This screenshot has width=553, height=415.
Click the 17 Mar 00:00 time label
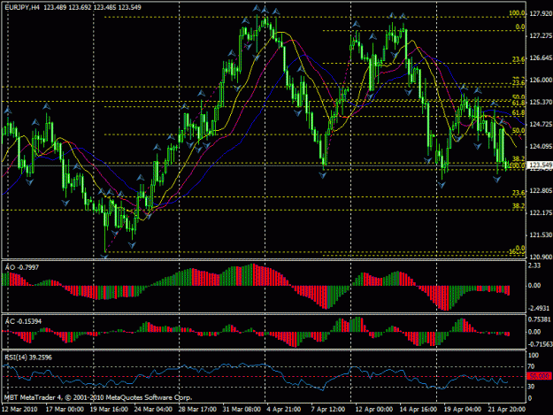(x=65, y=410)
